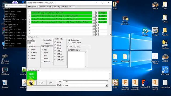Screen dimensions: 171x96
Task: Click the CombineBin button
Action: coord(47,40)
